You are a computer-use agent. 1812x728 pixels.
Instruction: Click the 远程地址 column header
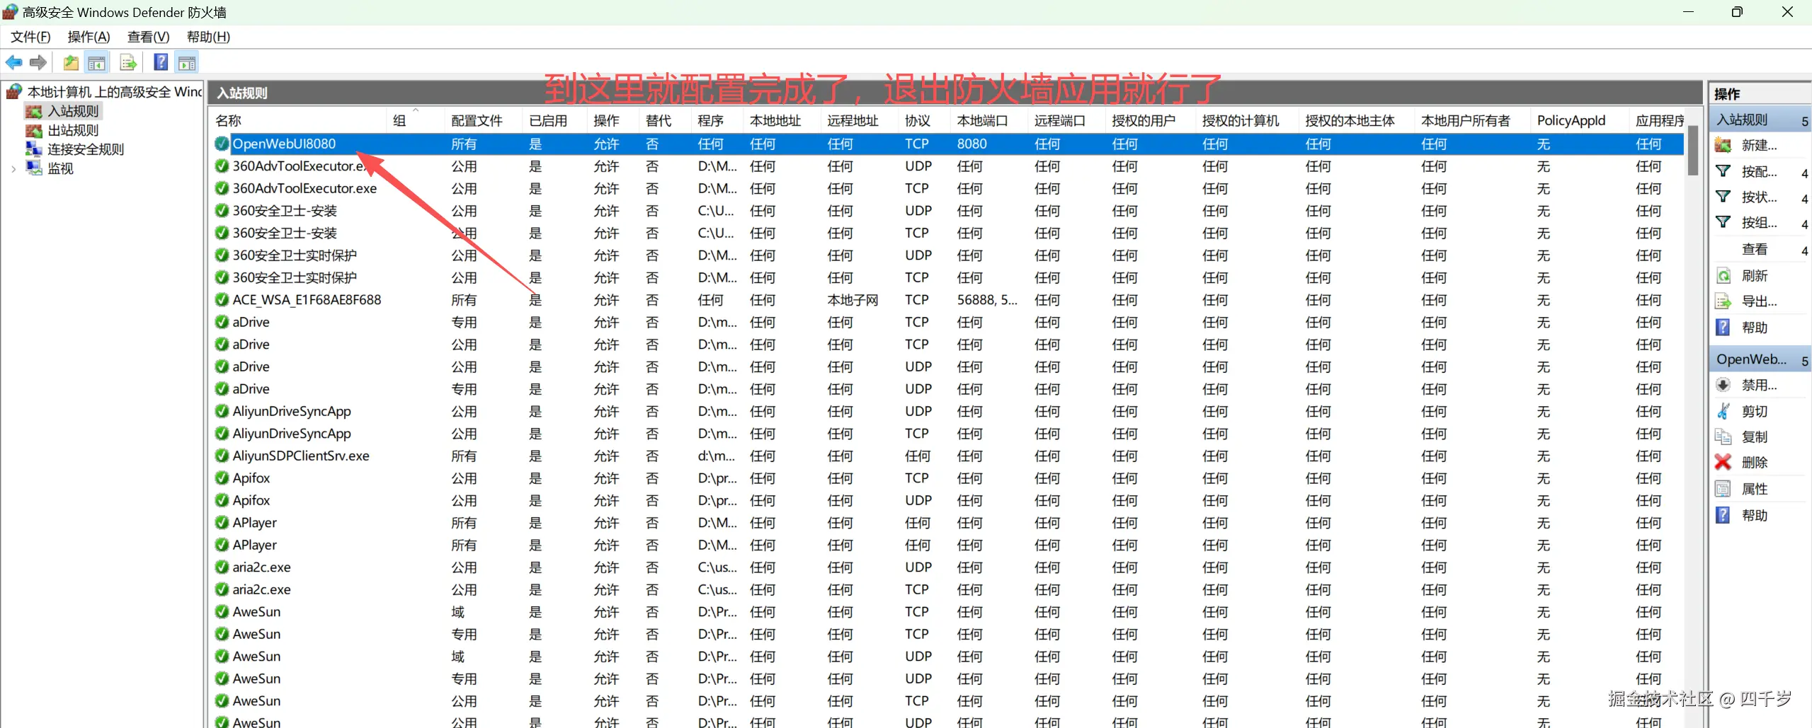860,120
